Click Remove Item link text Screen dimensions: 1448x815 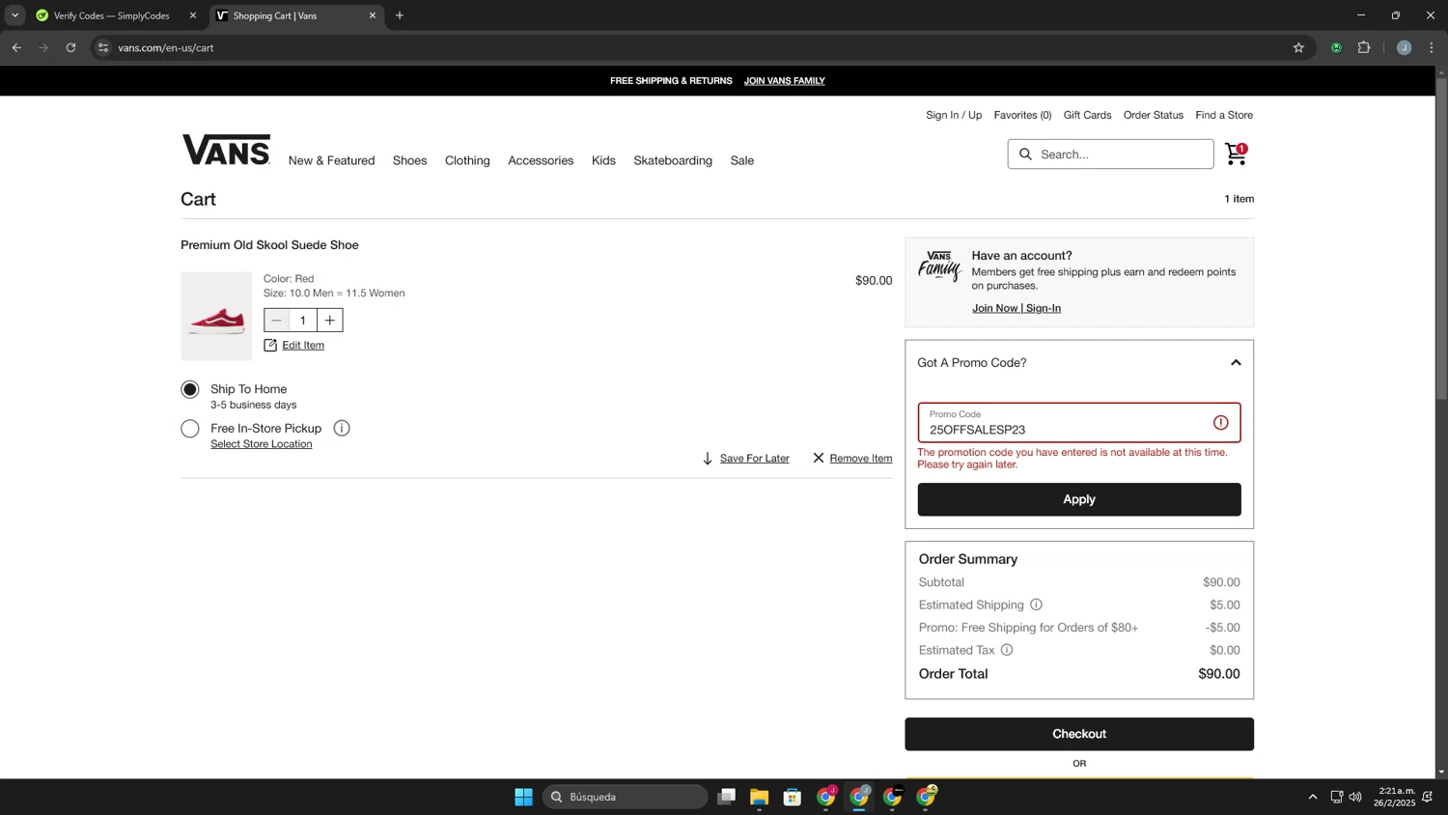pyautogui.click(x=861, y=459)
